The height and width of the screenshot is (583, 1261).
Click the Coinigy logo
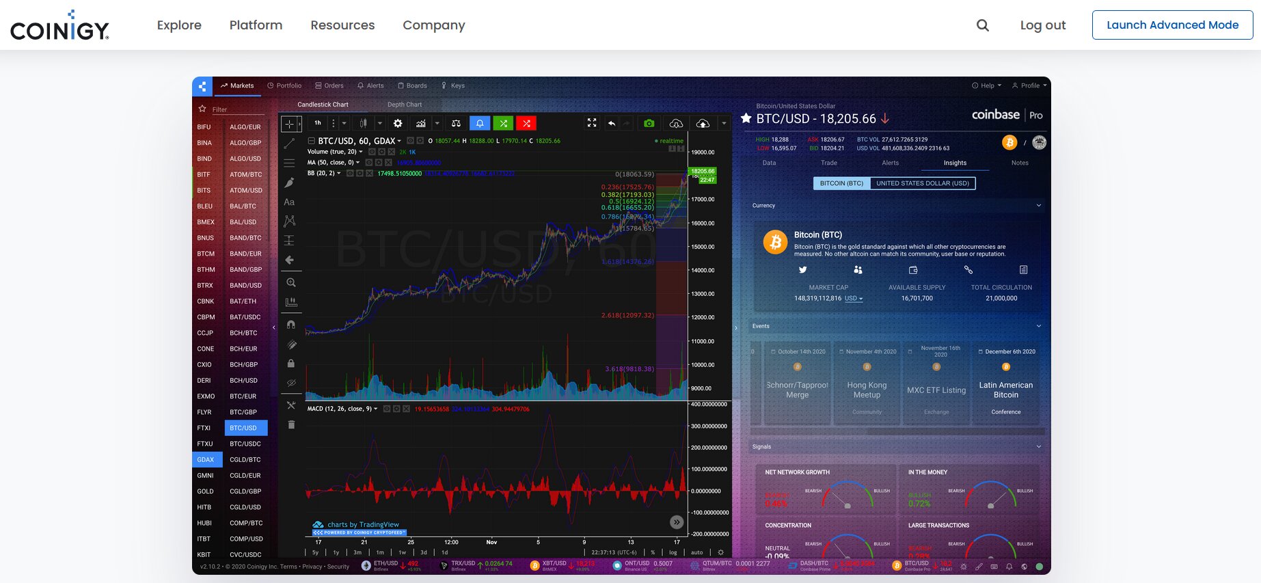(x=59, y=25)
